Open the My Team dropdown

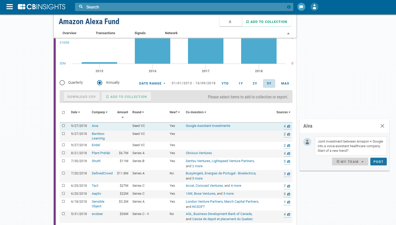[x=350, y=162]
